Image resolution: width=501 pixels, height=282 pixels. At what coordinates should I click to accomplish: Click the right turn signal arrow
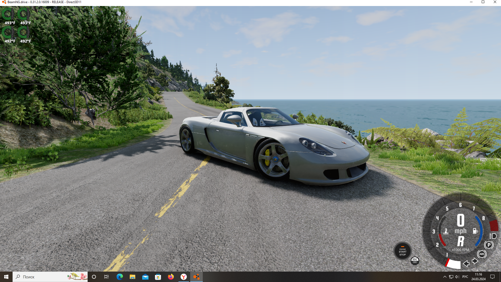(475, 261)
